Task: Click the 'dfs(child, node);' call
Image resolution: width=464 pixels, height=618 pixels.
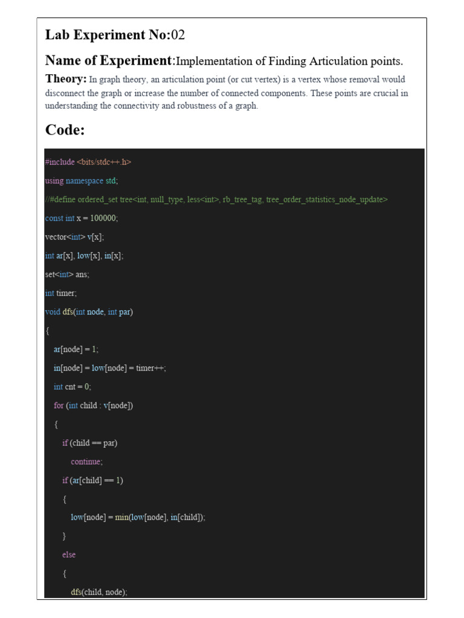Action: click(x=99, y=592)
